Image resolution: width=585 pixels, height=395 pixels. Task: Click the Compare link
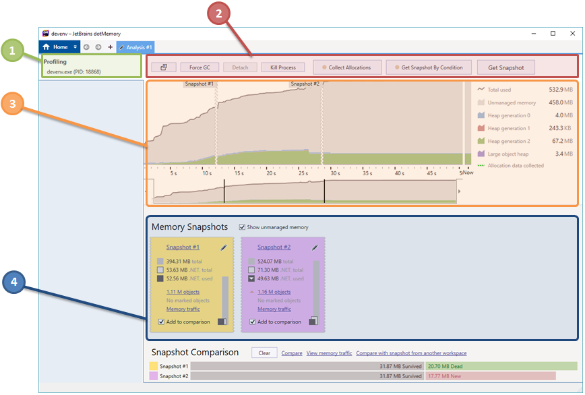[x=292, y=353]
